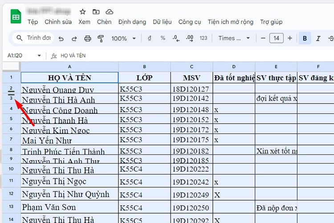Select cell Nguyễn Thị Hà Anh

[69, 99]
